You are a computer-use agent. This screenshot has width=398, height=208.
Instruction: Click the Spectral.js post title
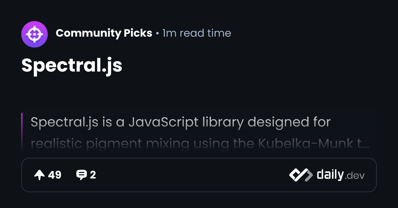click(x=72, y=66)
